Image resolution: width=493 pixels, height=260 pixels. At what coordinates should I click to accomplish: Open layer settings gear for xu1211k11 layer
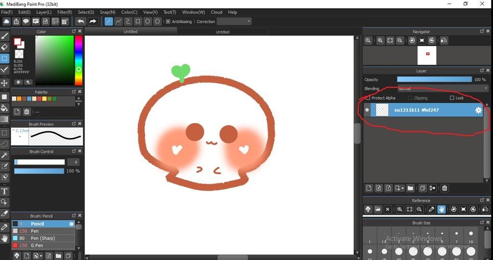(478, 110)
